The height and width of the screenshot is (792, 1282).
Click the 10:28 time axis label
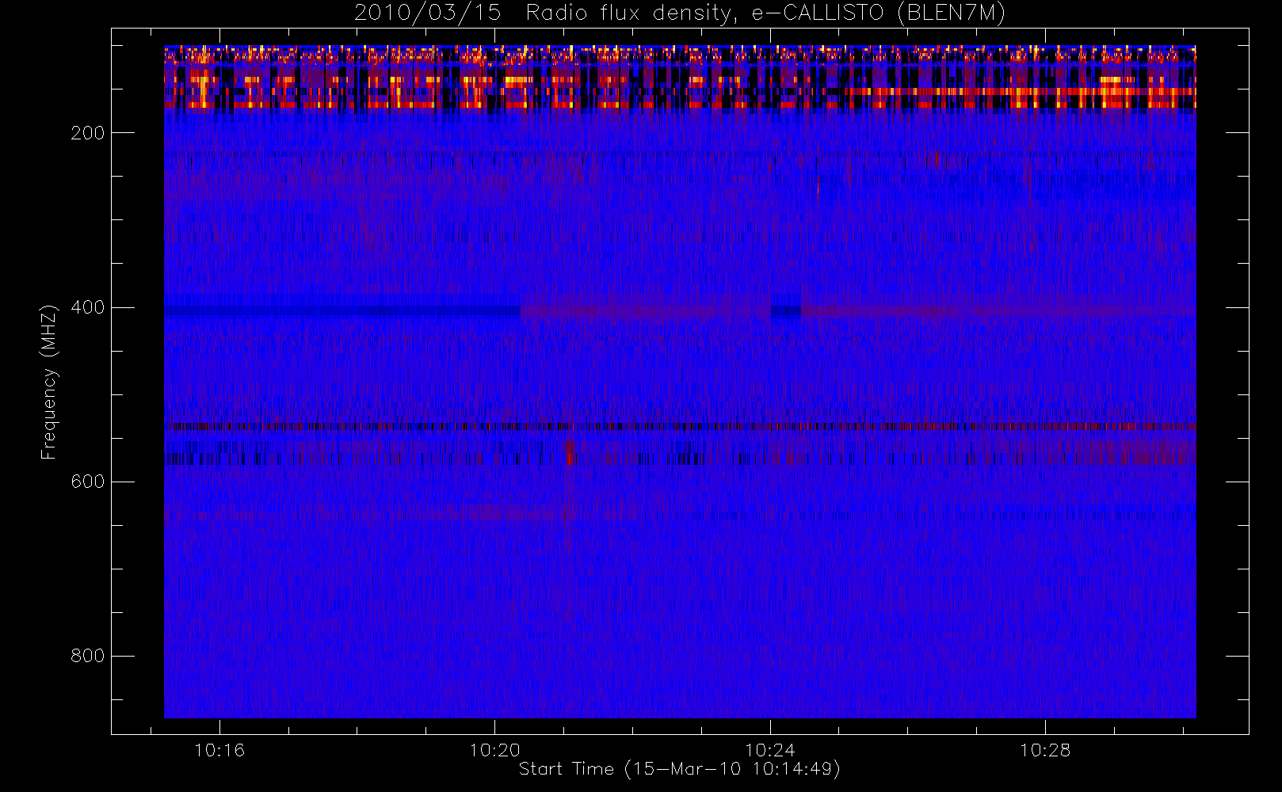click(x=1045, y=750)
